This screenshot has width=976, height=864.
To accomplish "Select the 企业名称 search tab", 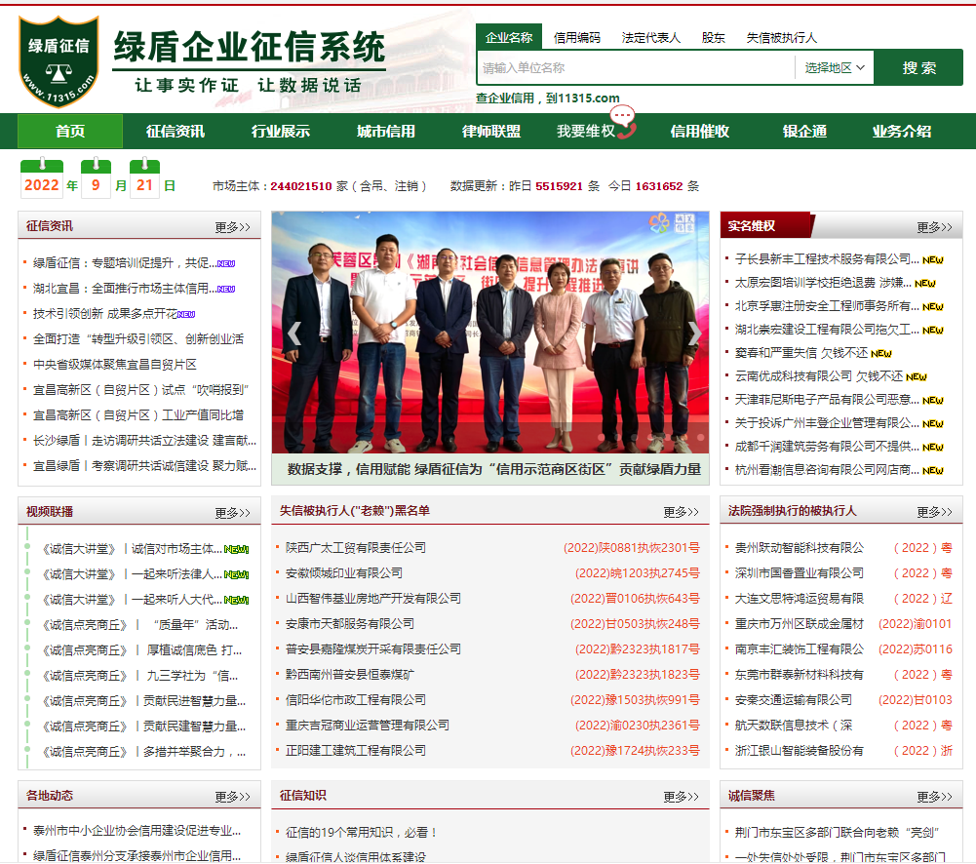I will pos(509,37).
